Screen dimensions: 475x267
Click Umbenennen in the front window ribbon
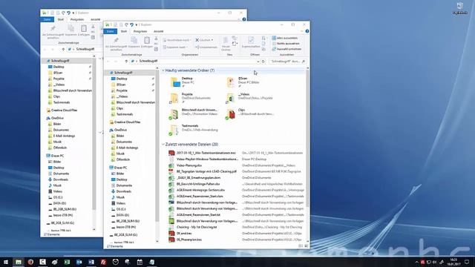pyautogui.click(x=206, y=47)
